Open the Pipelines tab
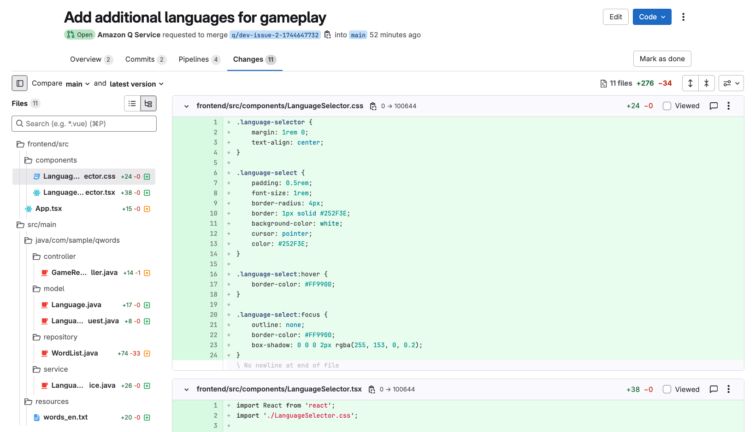Viewport: 755px width, 432px height. 195,59
